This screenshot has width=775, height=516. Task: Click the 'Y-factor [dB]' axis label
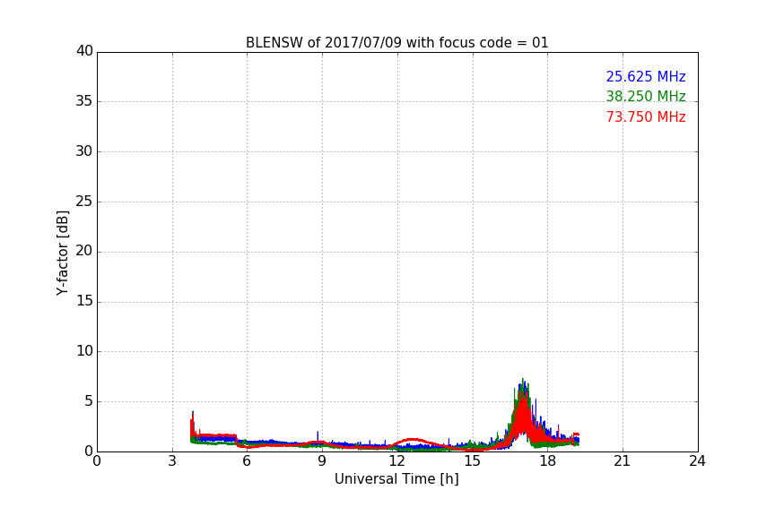pyautogui.click(x=62, y=253)
